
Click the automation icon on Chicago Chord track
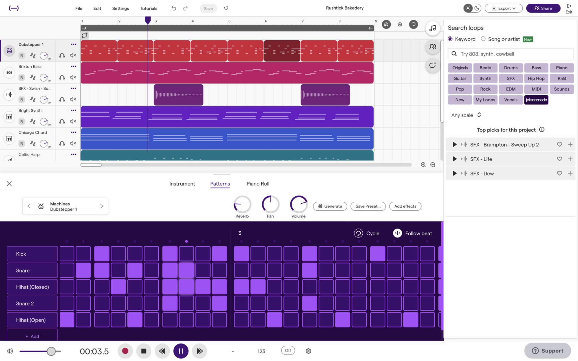(x=33, y=143)
